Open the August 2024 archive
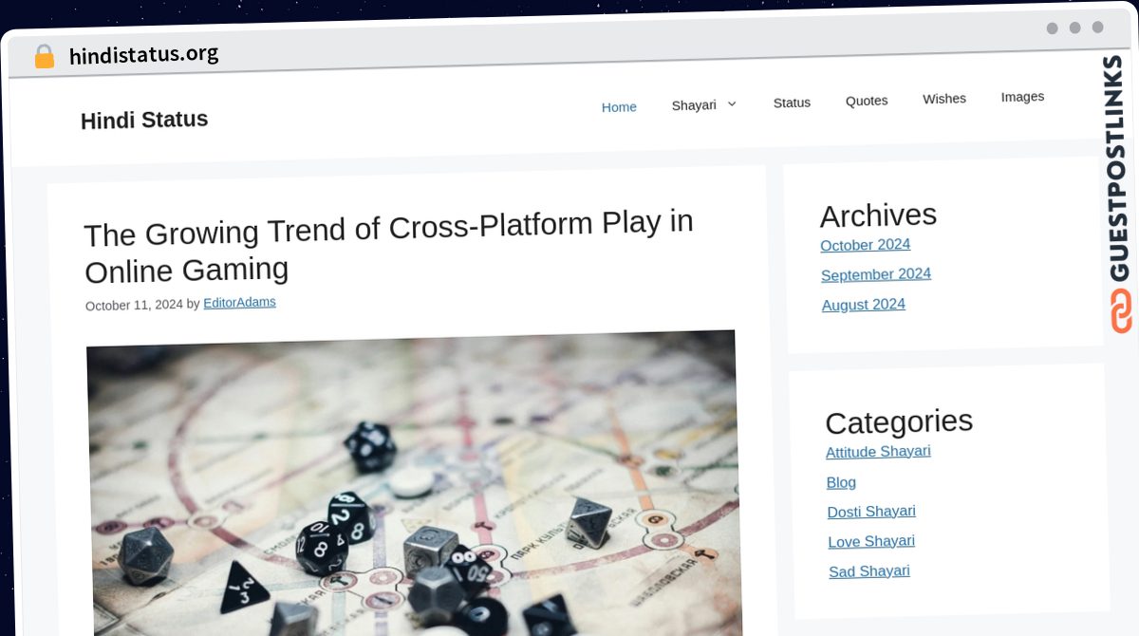Screen dimensions: 1139x636 click(864, 305)
